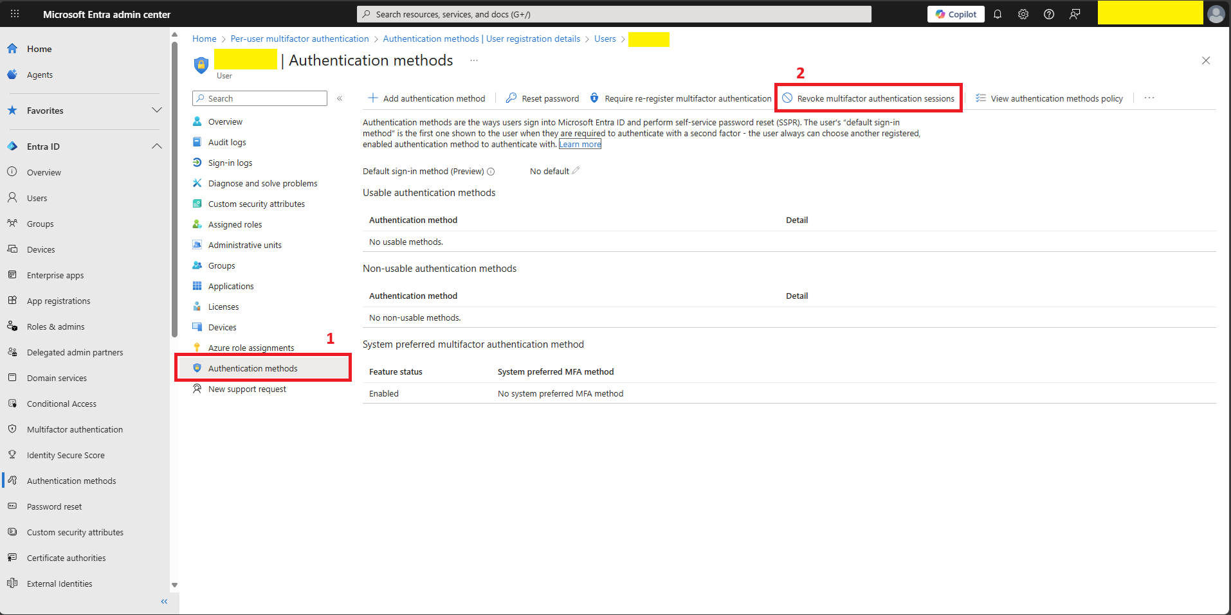
Task: Open the Copilot button
Action: [956, 14]
